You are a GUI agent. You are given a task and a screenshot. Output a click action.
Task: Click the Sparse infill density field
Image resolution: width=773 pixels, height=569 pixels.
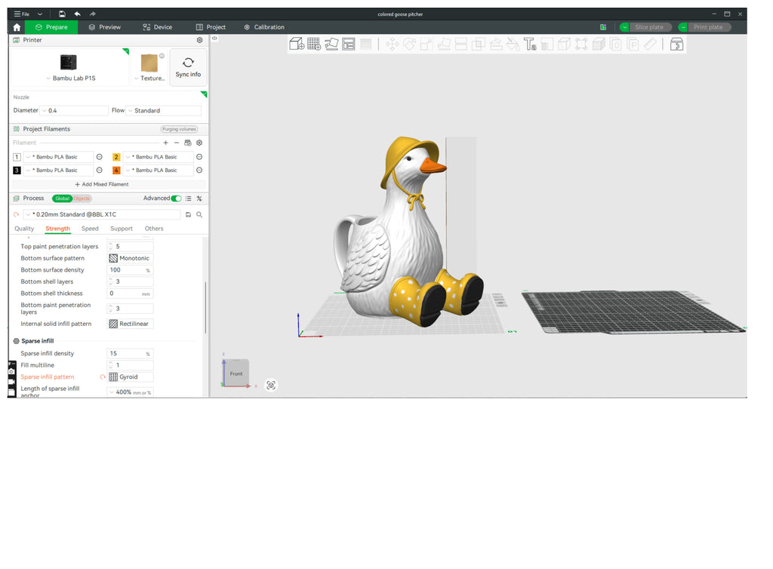click(130, 353)
